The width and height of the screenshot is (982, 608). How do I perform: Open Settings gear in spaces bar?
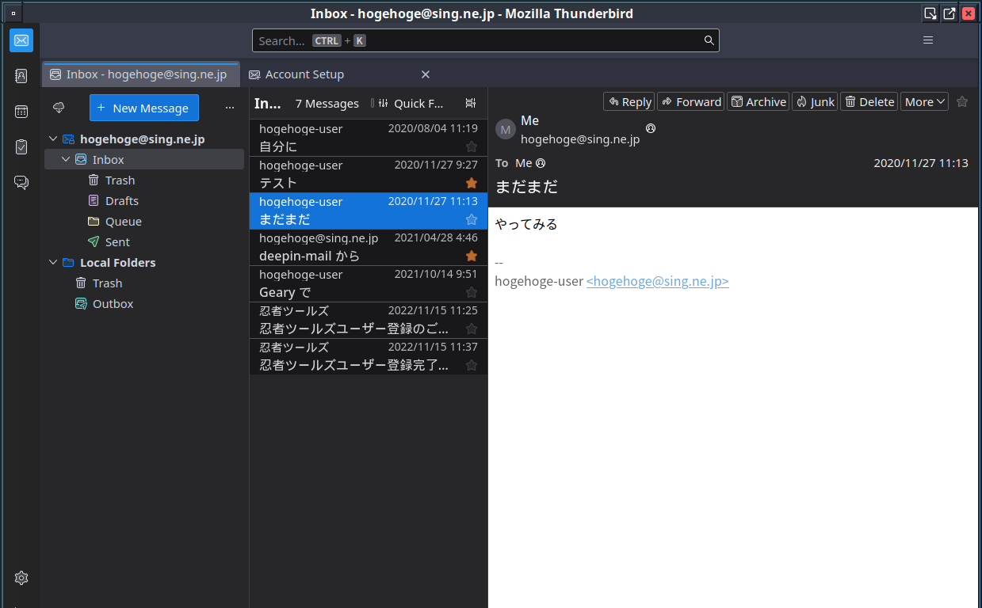21,578
